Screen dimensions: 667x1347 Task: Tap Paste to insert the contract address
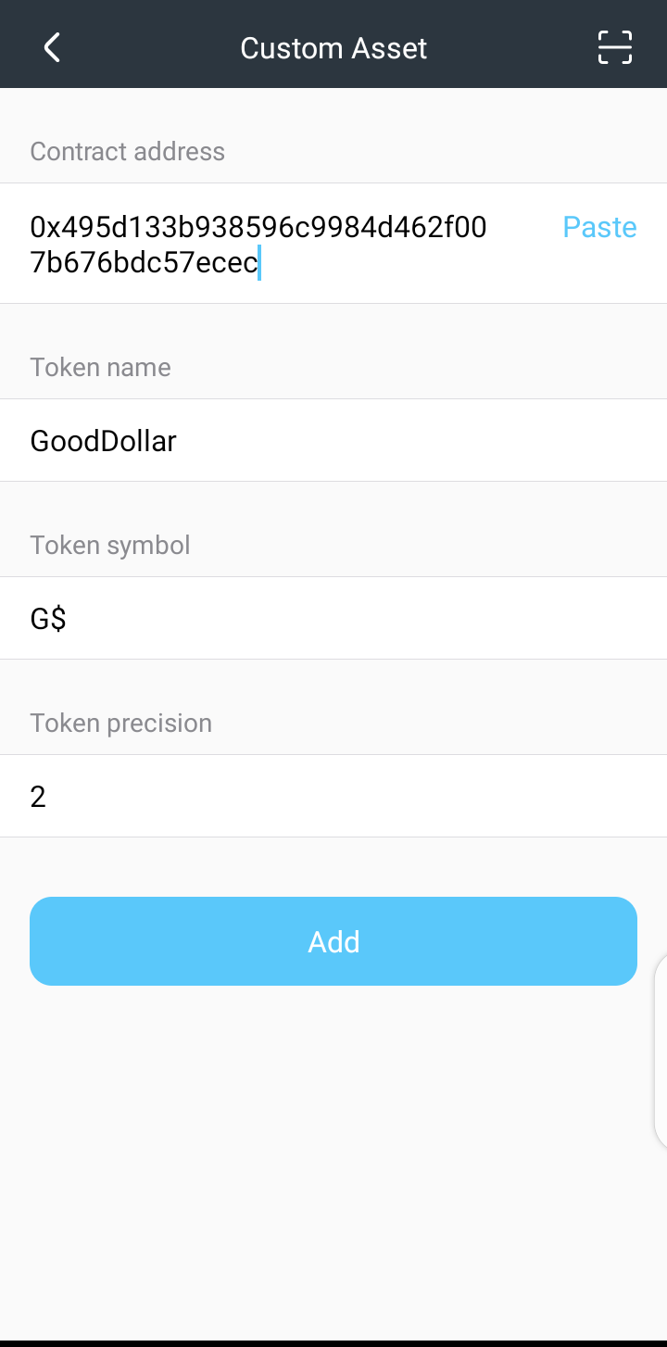[x=599, y=227]
